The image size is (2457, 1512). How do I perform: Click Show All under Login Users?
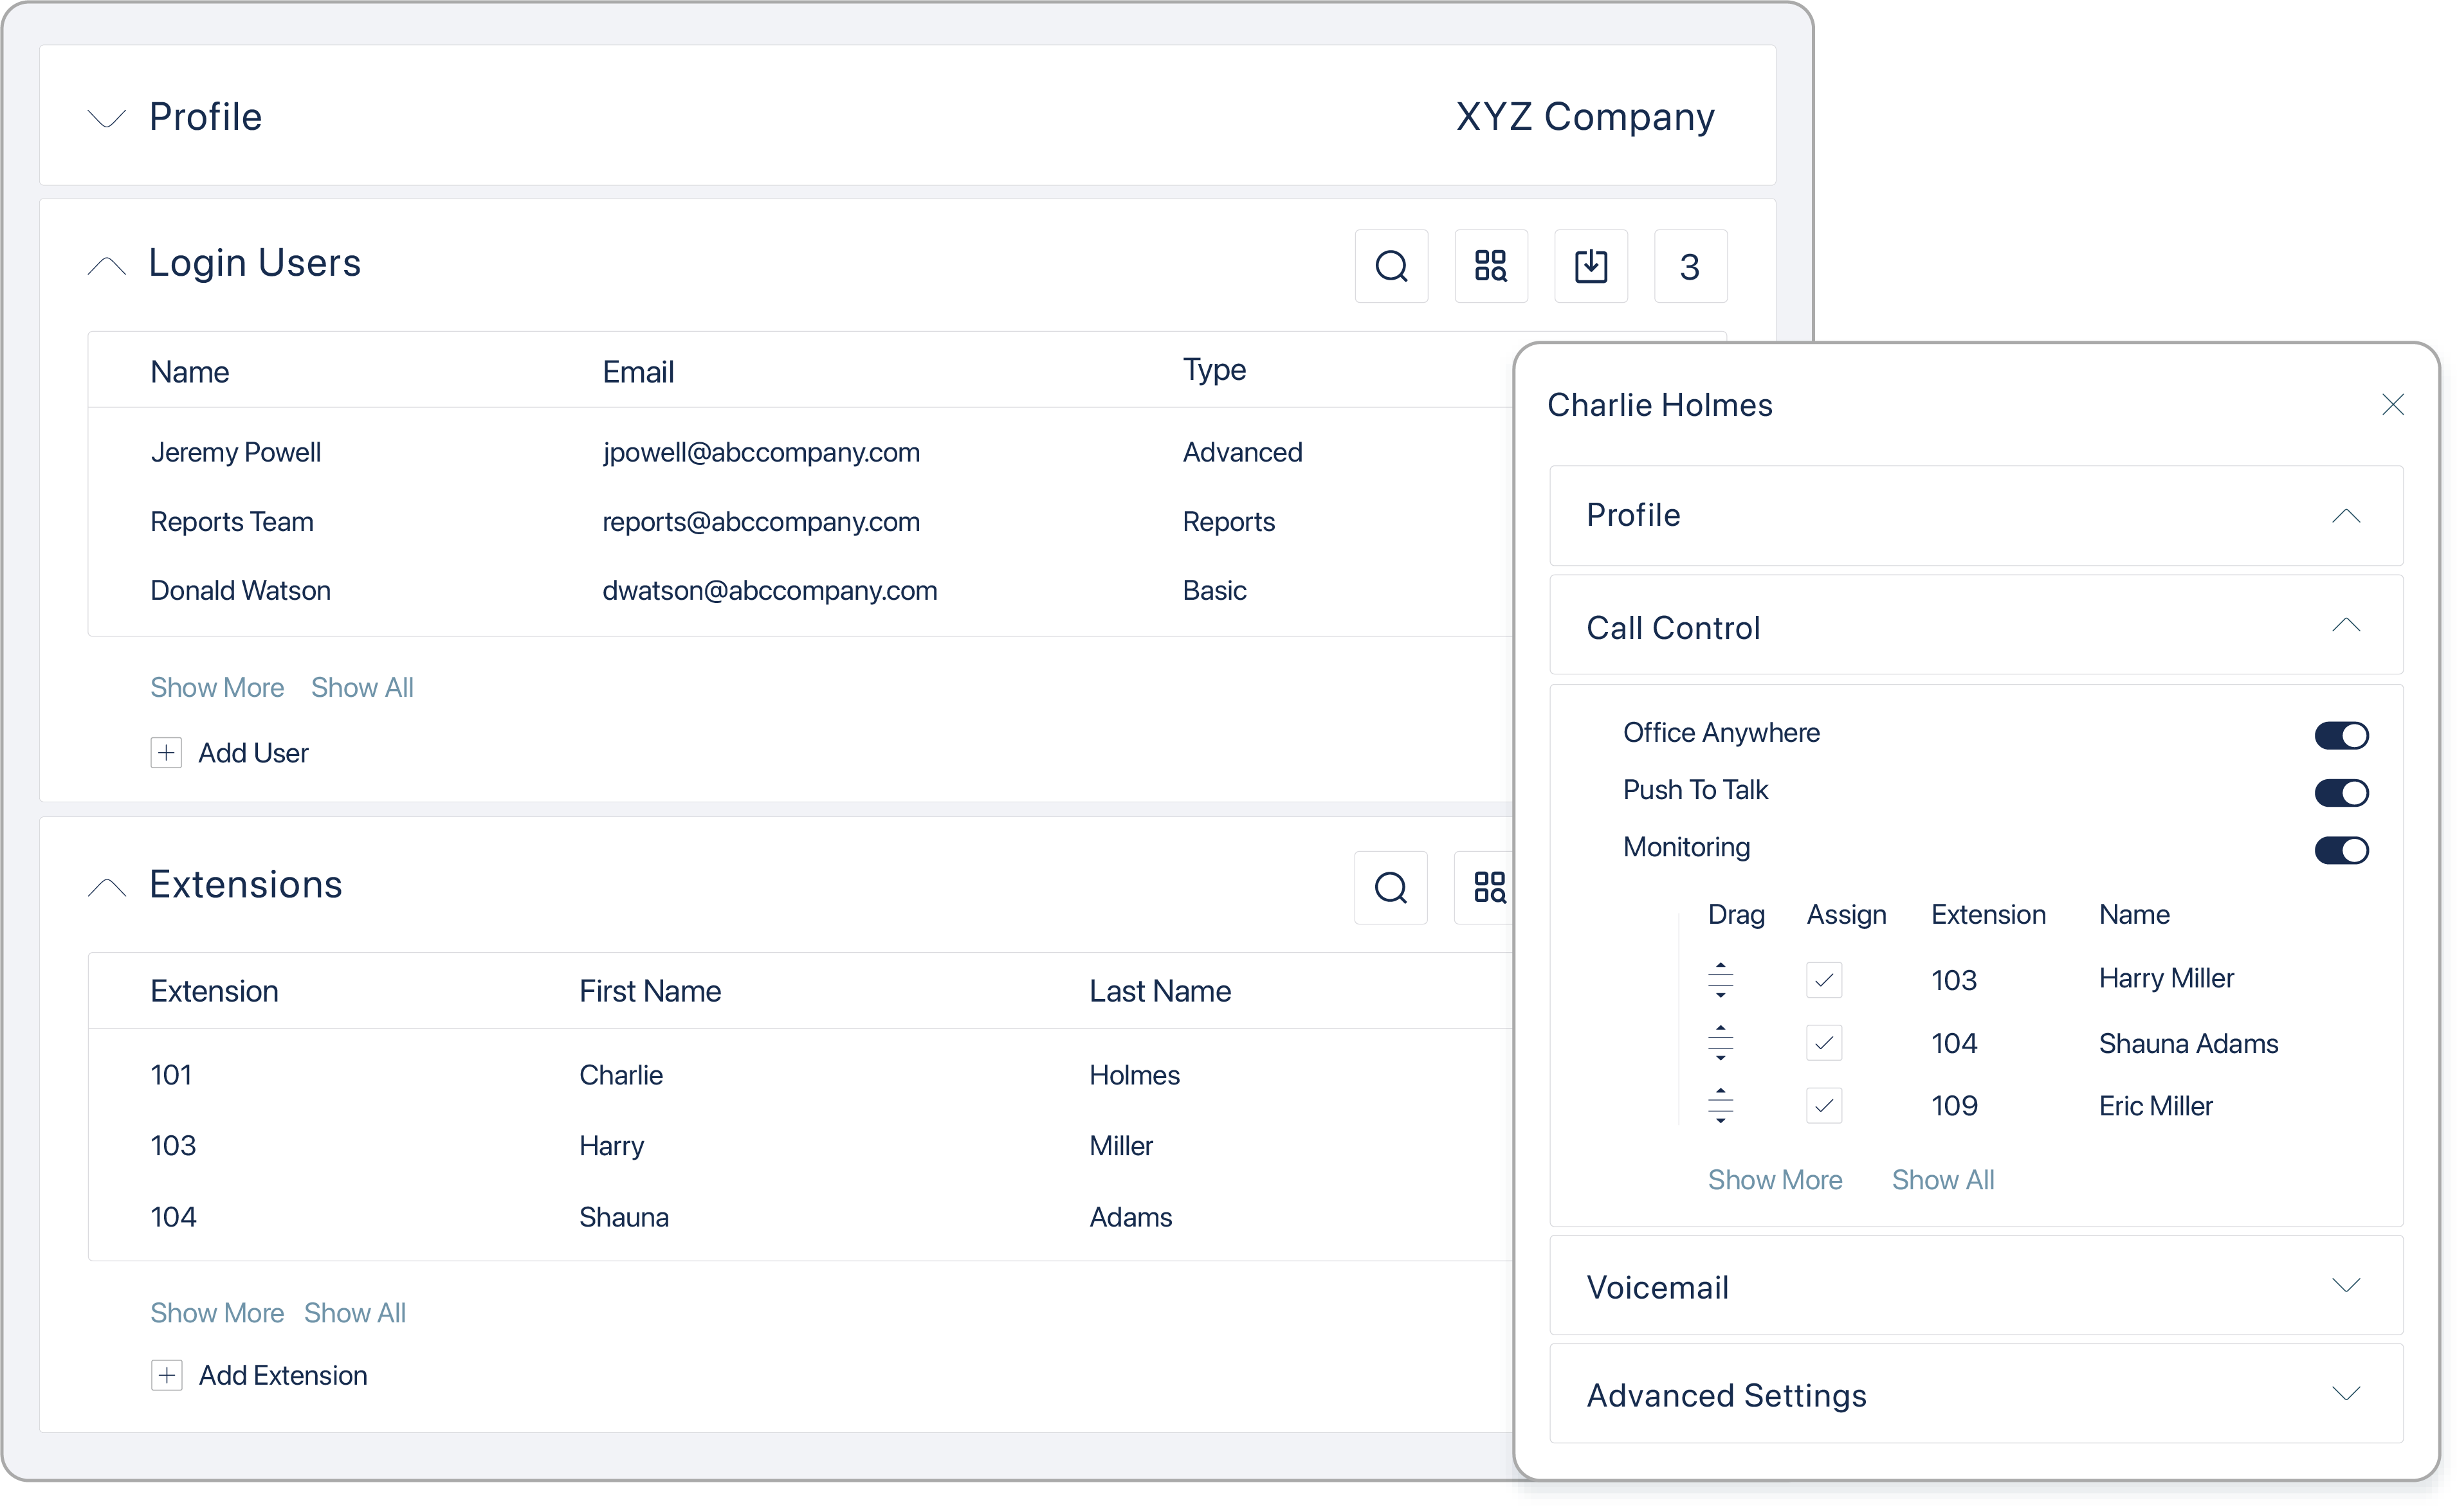(x=362, y=688)
